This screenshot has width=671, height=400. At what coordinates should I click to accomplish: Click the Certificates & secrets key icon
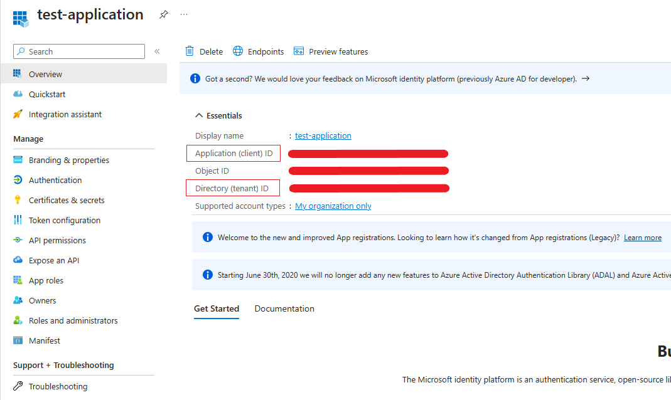(18, 199)
